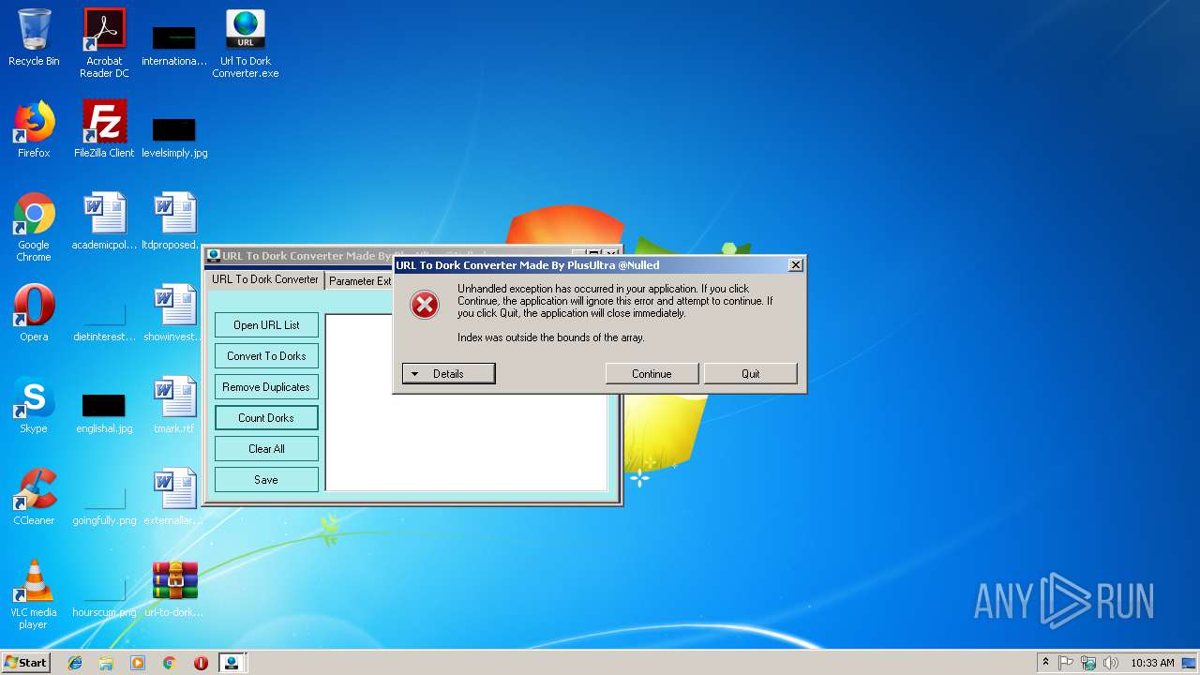The height and width of the screenshot is (675, 1200).
Task: Select Url To Dork Converter.exe icon
Action: tap(245, 43)
